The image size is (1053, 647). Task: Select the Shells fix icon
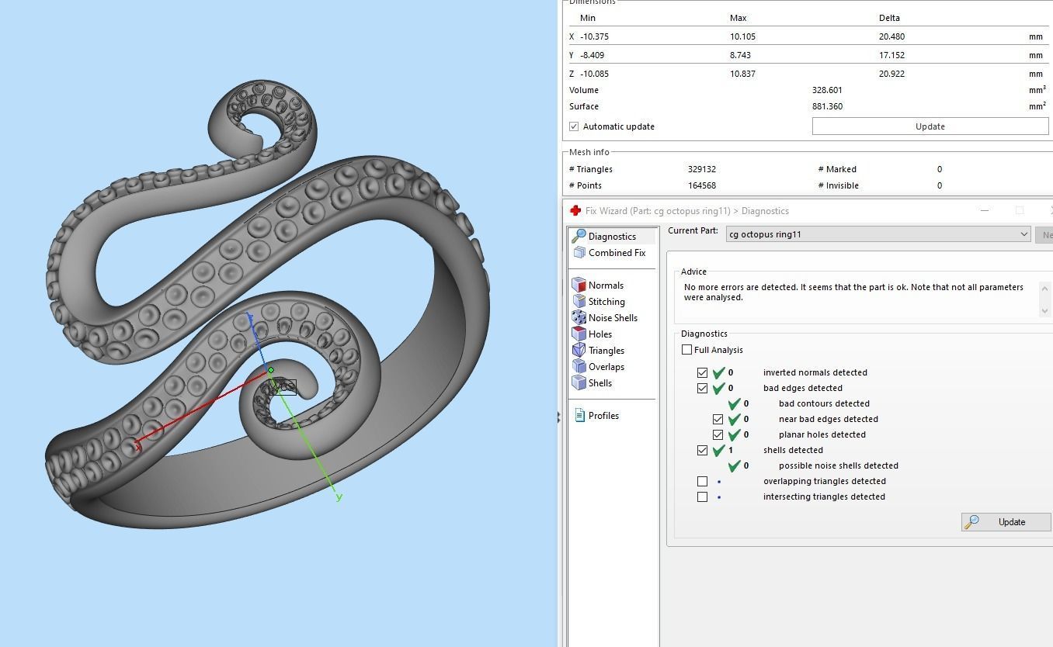579,383
